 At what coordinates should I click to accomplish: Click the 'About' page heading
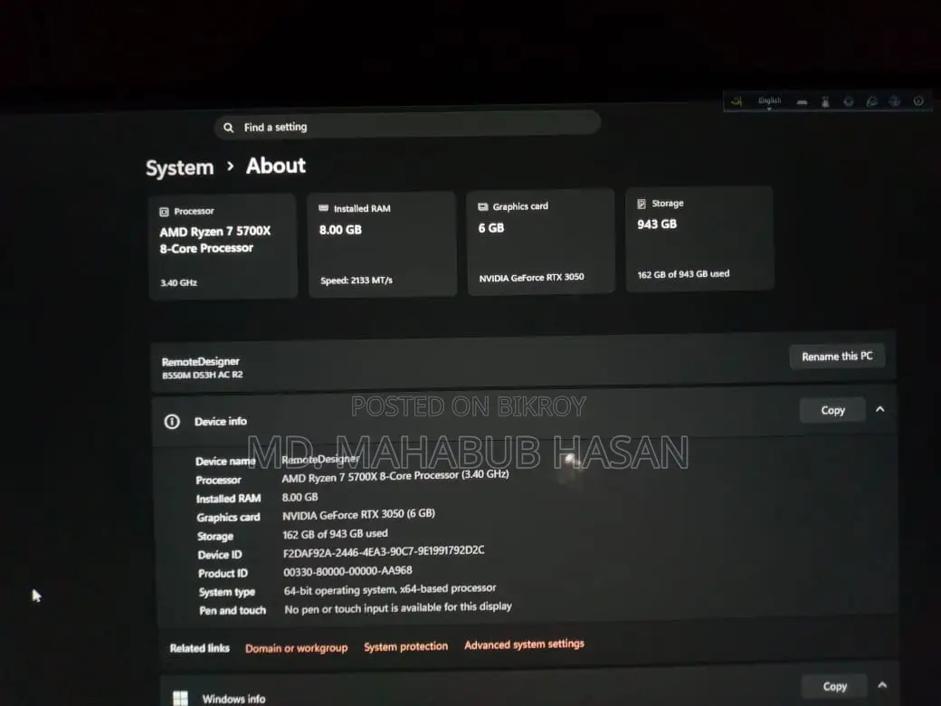(275, 166)
